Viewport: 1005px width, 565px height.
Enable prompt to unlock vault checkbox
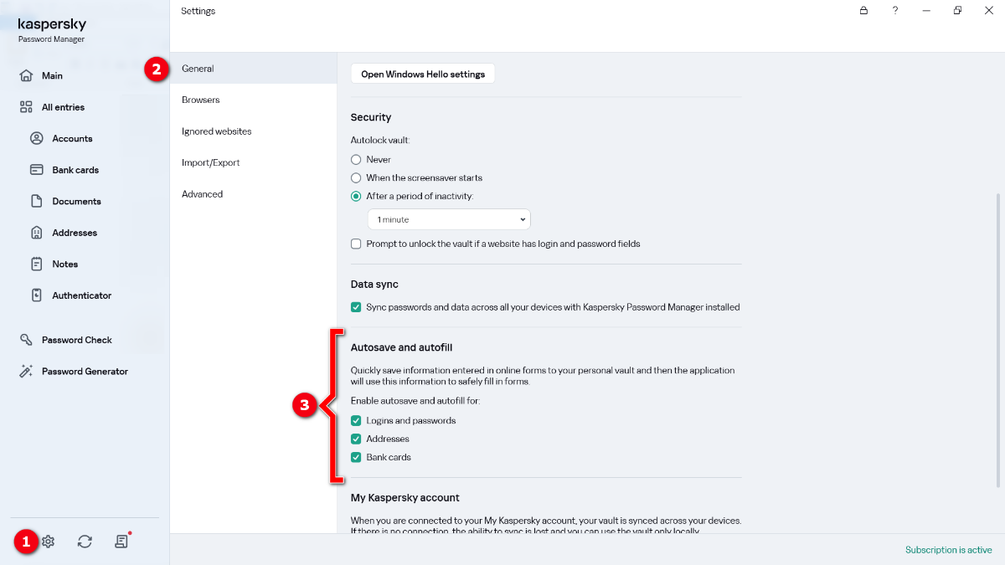pyautogui.click(x=356, y=244)
